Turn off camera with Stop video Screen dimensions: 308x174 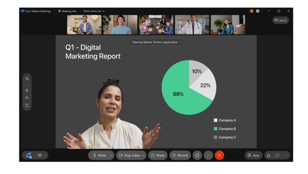[x=129, y=155]
